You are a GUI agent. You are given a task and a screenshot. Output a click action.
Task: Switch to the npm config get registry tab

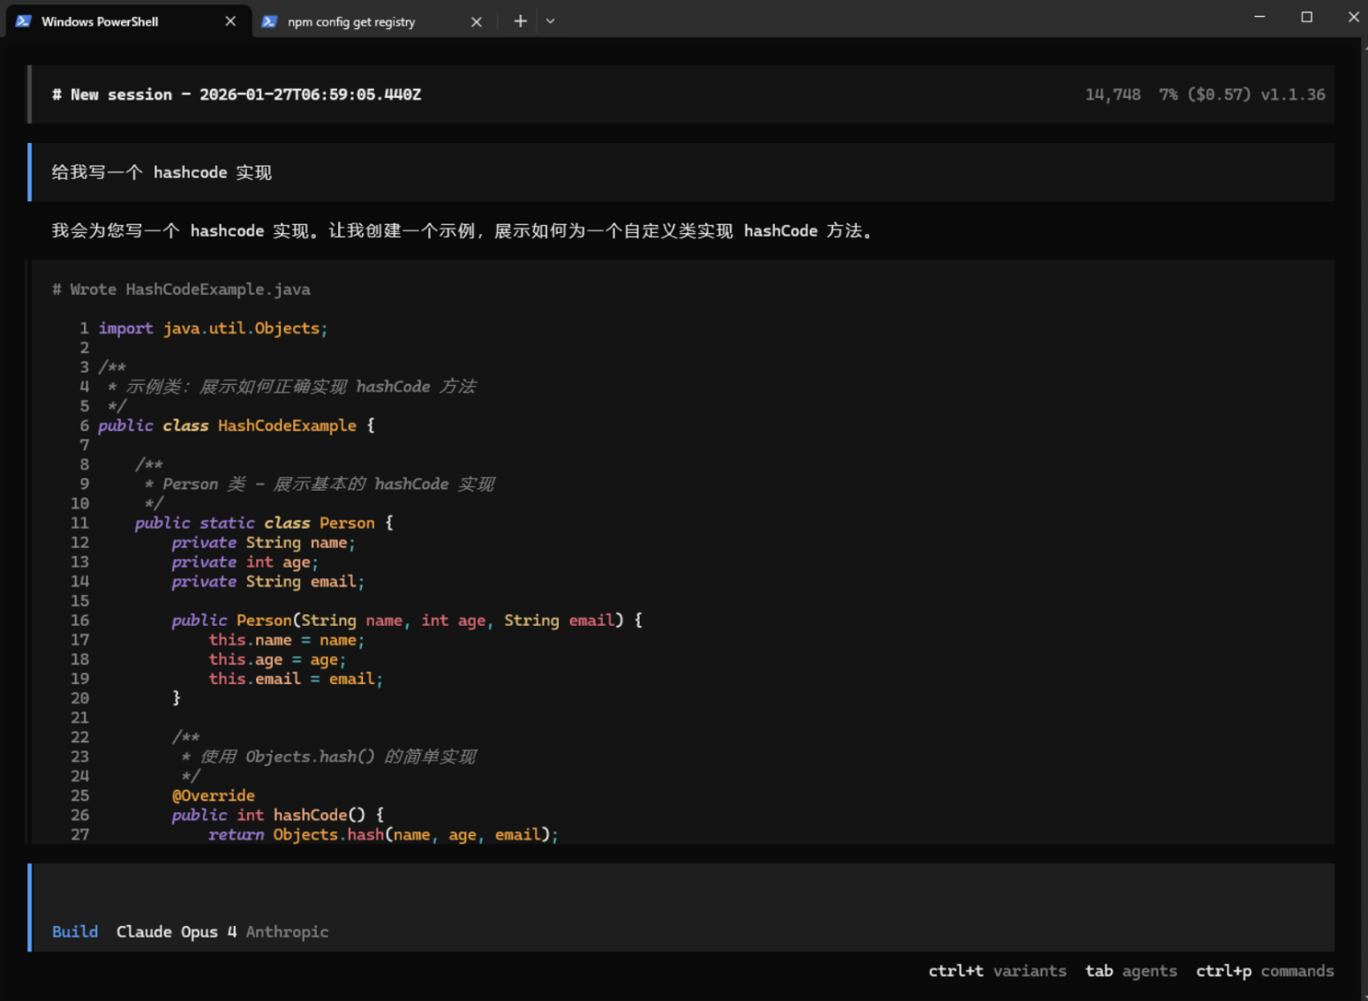[x=373, y=21]
